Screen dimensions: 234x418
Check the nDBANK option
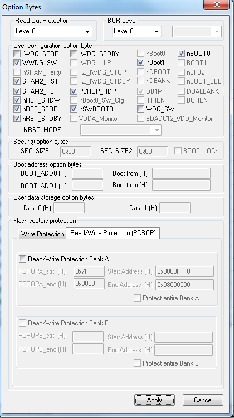tap(141, 81)
